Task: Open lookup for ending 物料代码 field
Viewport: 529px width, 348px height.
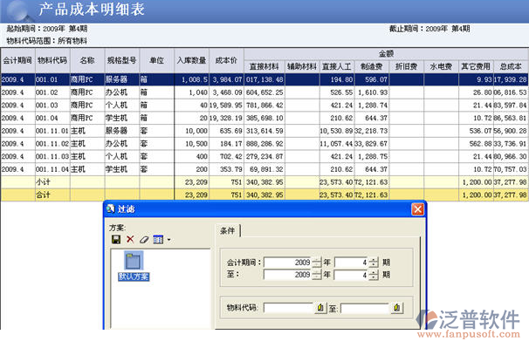Action: click(x=397, y=308)
